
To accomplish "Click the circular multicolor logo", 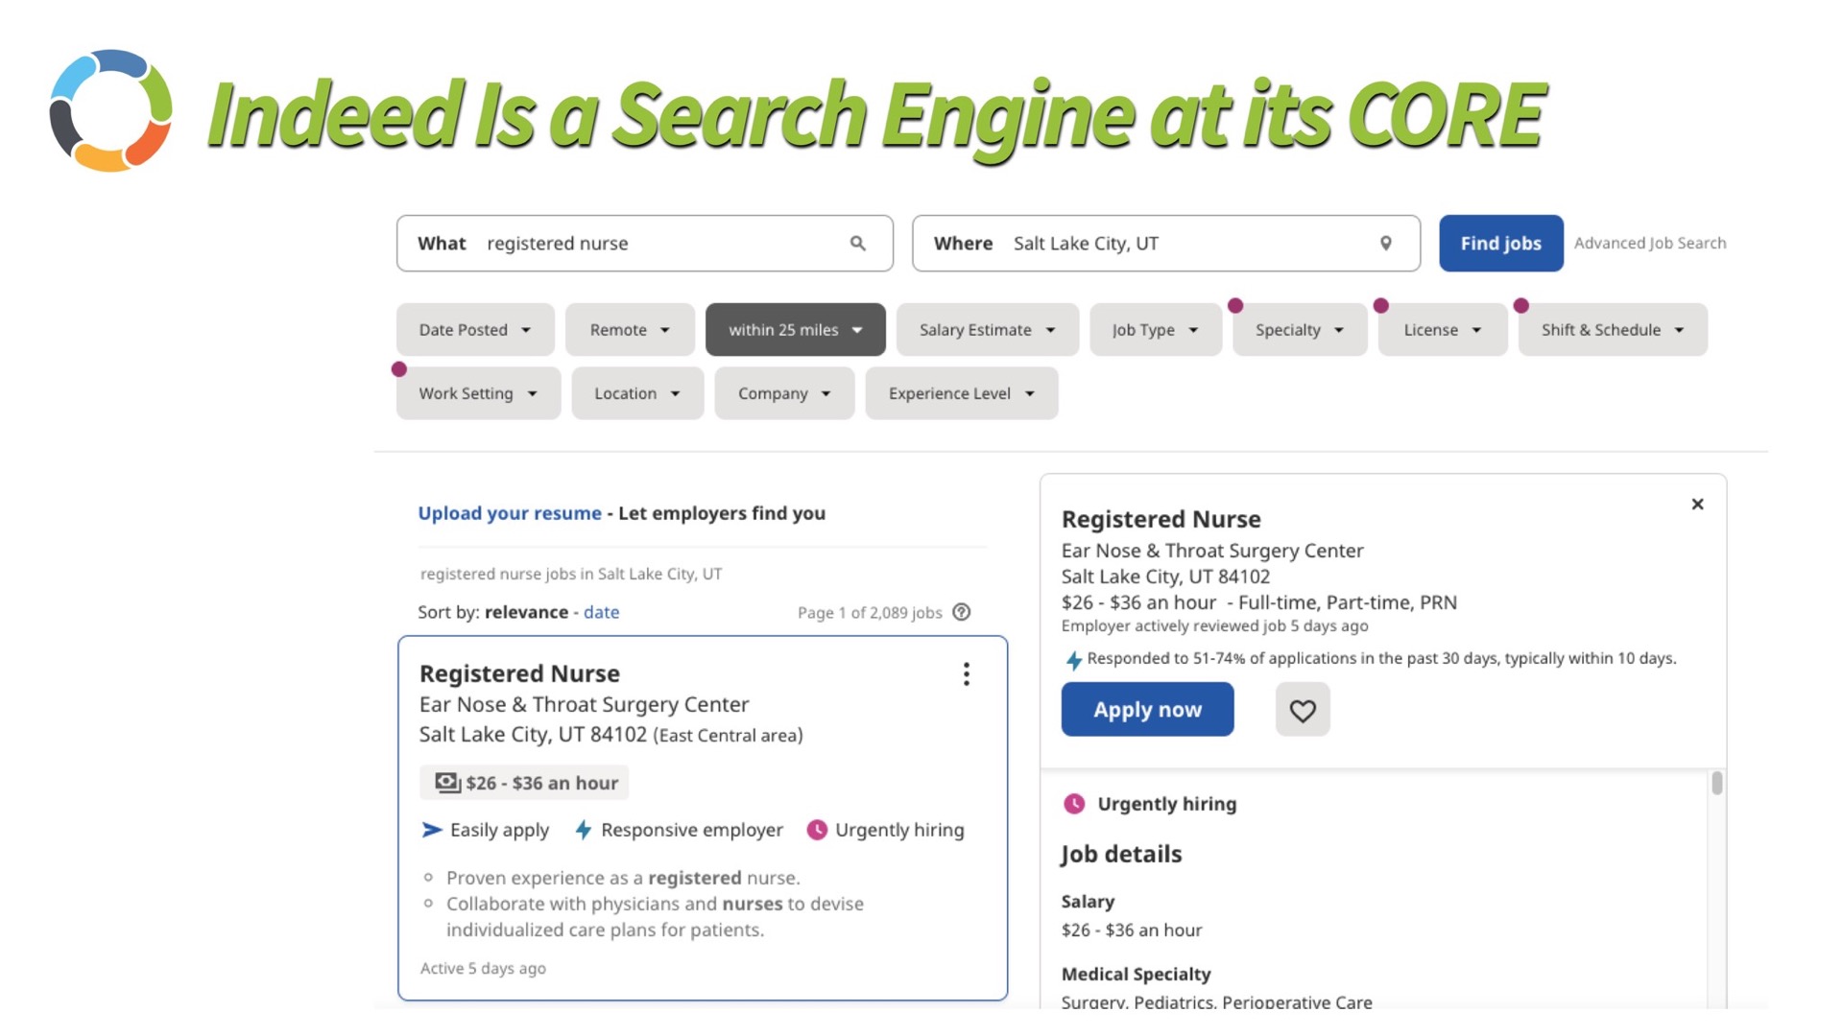I will (110, 110).
